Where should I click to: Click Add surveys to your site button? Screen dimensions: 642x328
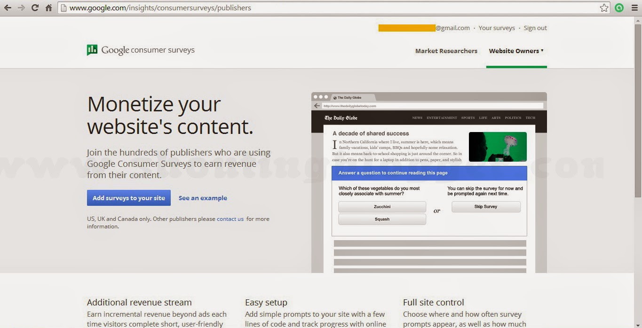[129, 198]
